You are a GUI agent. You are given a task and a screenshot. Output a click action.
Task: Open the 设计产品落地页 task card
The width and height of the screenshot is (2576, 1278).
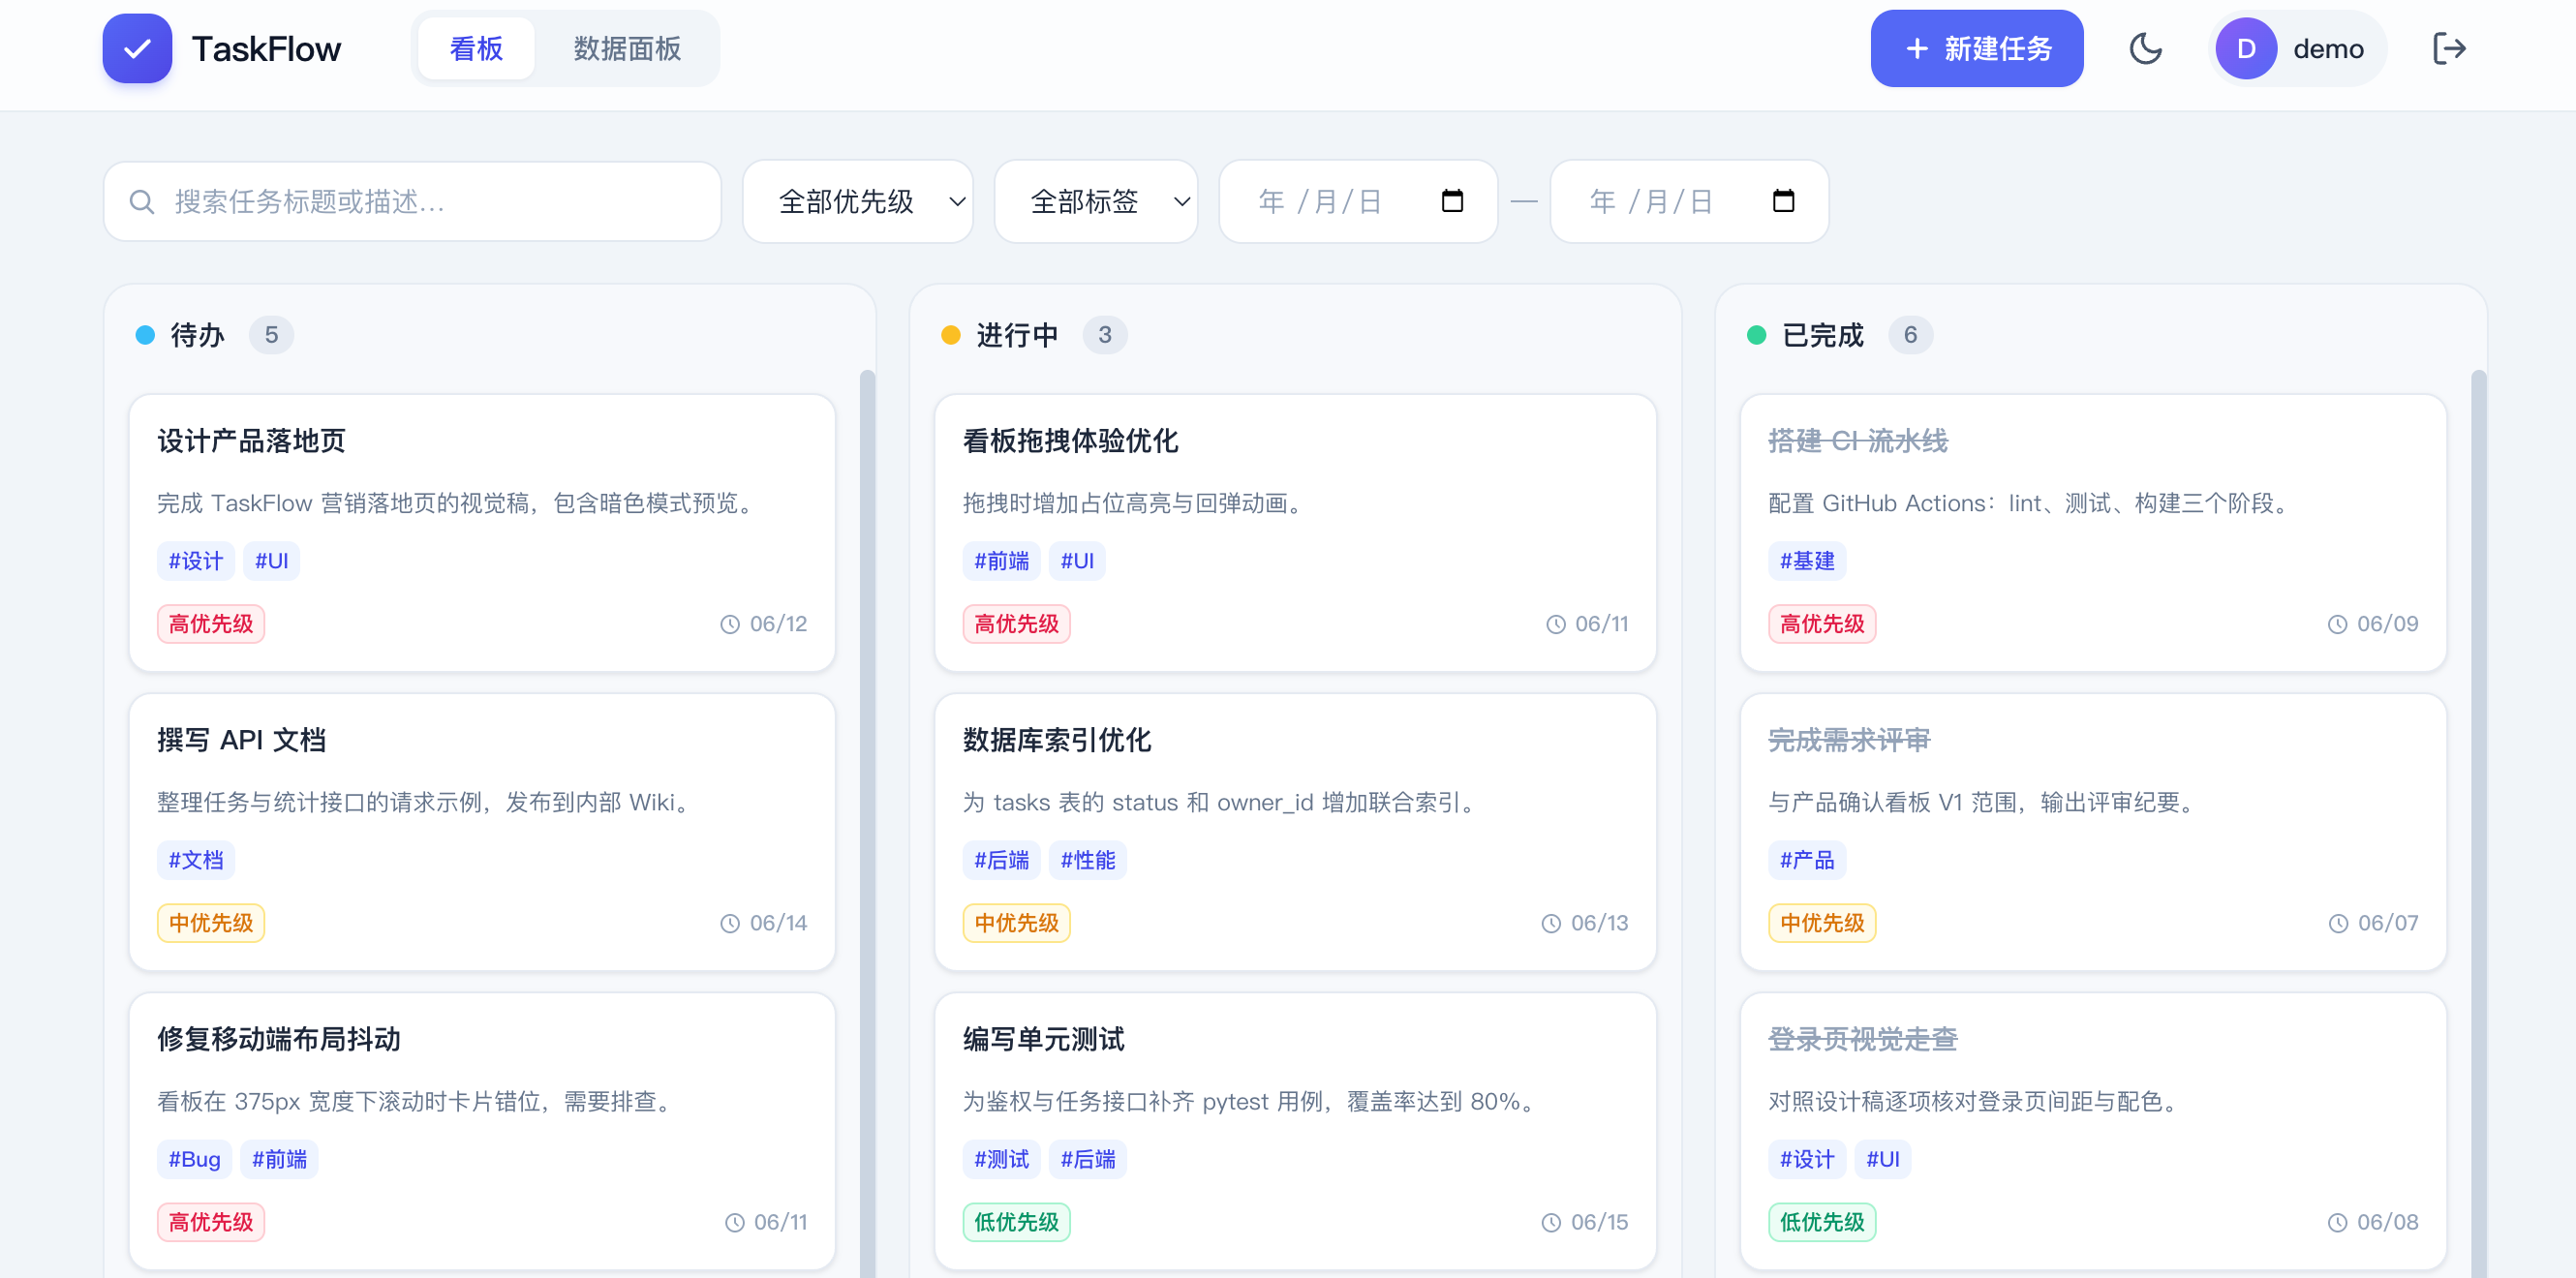(482, 532)
